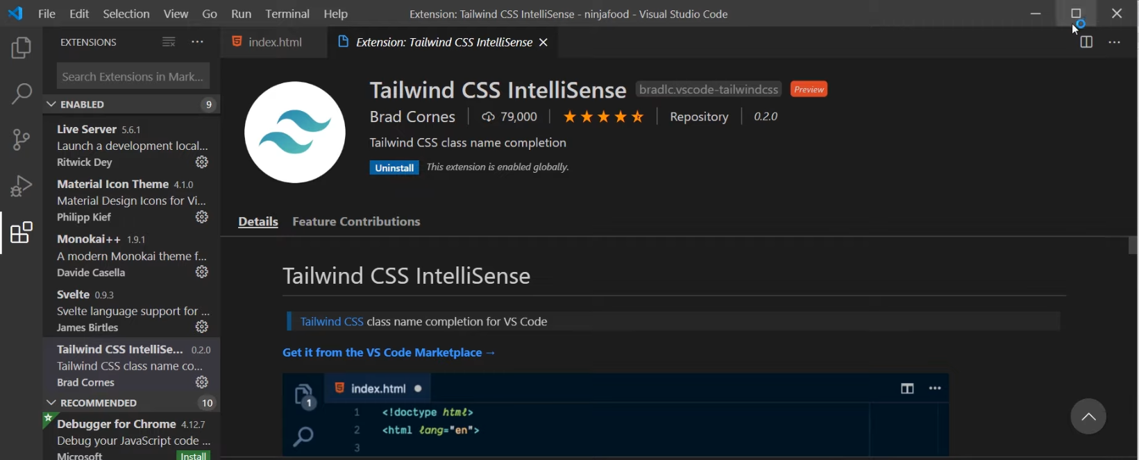The height and width of the screenshot is (460, 1139).
Task: Uninstall the Tailwind CSS IntelliSense extension
Action: pyautogui.click(x=394, y=168)
